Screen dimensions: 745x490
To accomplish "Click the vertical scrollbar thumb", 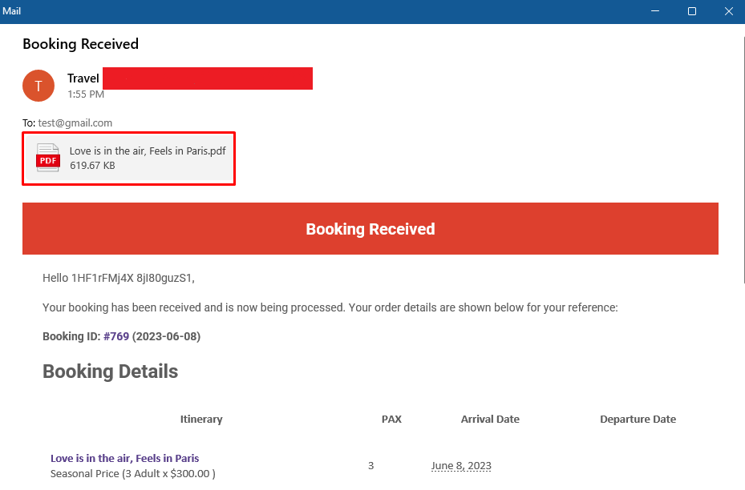I will (x=743, y=160).
